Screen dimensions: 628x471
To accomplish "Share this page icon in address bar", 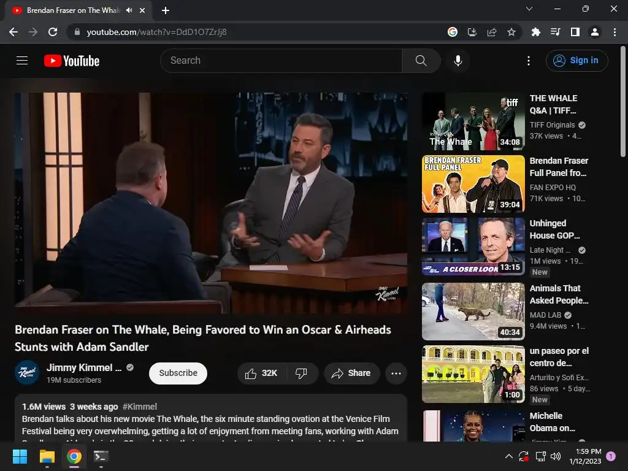I will [x=492, y=32].
